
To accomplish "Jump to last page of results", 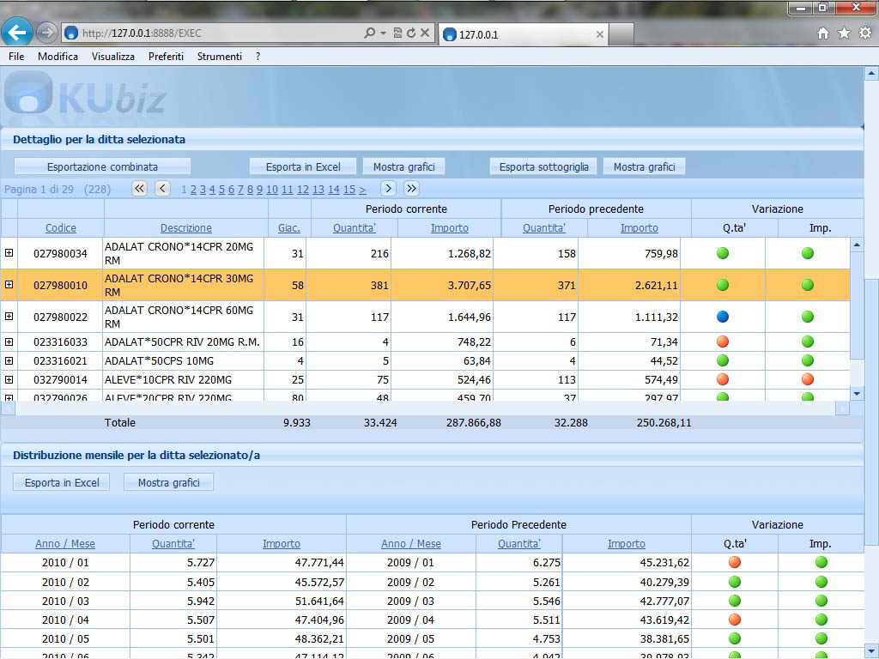I will point(411,189).
